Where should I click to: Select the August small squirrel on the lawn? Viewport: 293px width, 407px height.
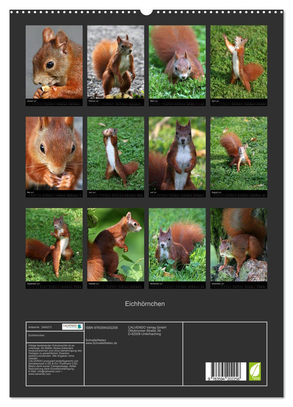click(238, 153)
